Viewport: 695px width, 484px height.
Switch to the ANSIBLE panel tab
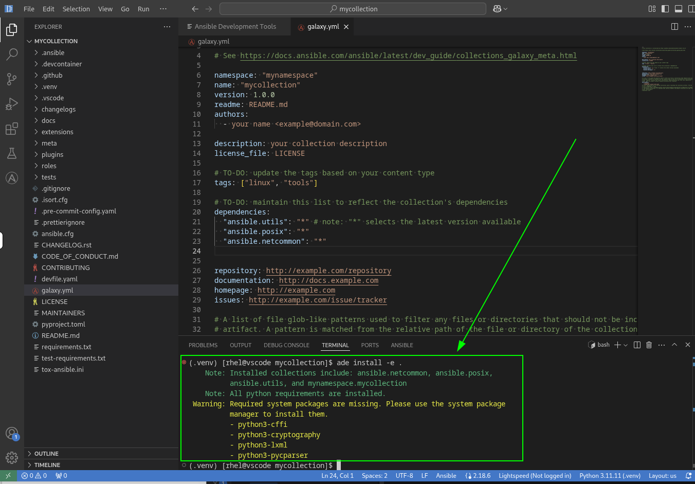click(402, 345)
